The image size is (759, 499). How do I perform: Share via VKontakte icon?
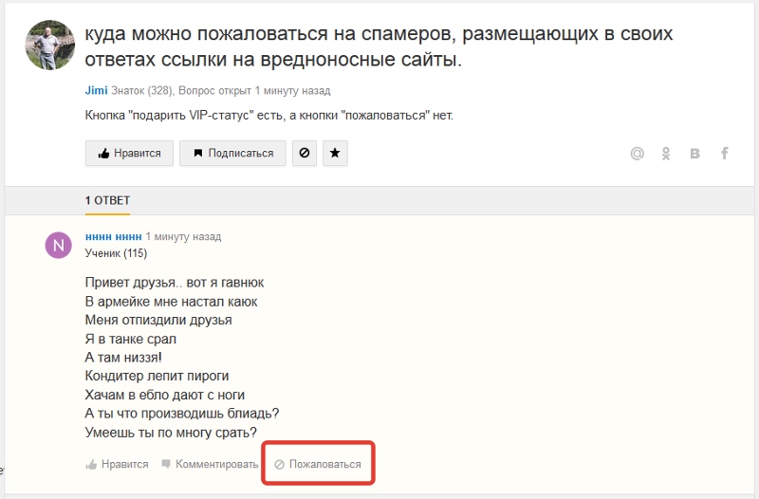[x=695, y=154]
